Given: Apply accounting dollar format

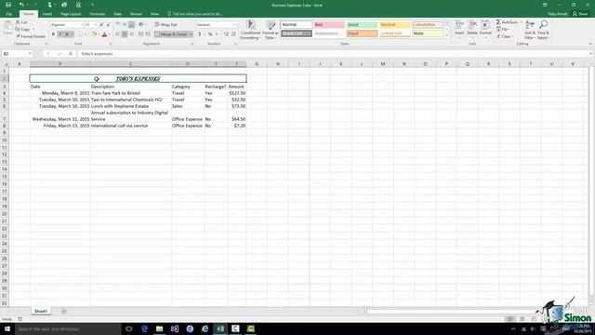Looking at the screenshot, I should click(x=200, y=34).
